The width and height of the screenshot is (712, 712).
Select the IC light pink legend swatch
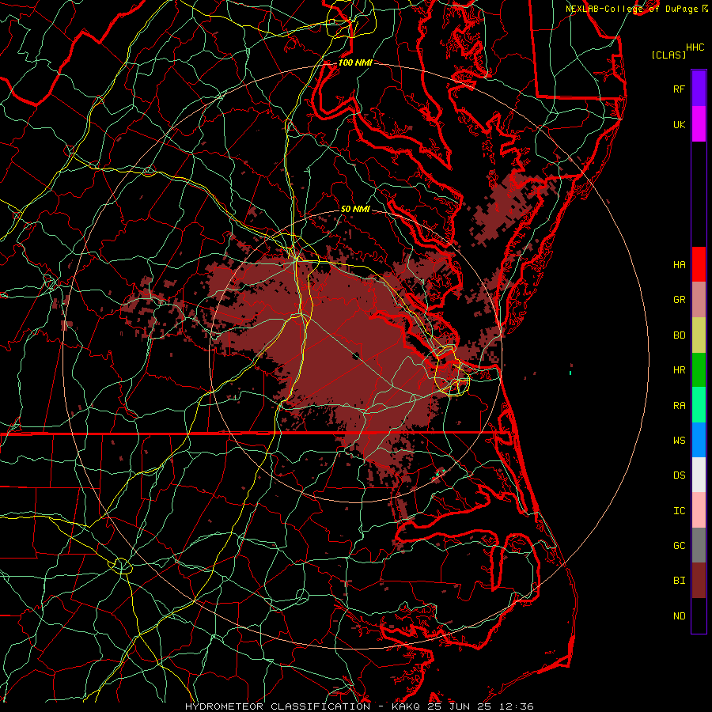(x=699, y=510)
